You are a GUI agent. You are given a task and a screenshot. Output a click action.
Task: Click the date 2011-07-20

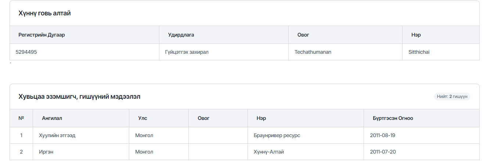tap(382, 152)
